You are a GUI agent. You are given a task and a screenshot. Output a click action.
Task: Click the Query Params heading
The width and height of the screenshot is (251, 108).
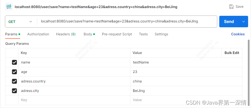[x=17, y=44]
